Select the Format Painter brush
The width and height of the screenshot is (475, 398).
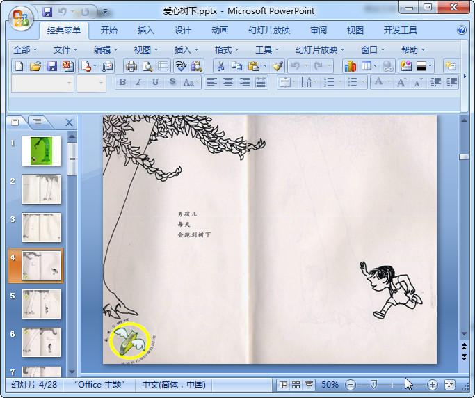click(x=277, y=66)
